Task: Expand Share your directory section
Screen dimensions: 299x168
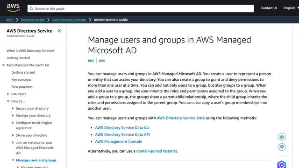Action: [13, 135]
